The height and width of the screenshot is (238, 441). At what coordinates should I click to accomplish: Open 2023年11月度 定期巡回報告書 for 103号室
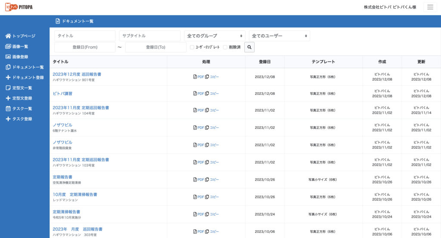click(x=81, y=160)
